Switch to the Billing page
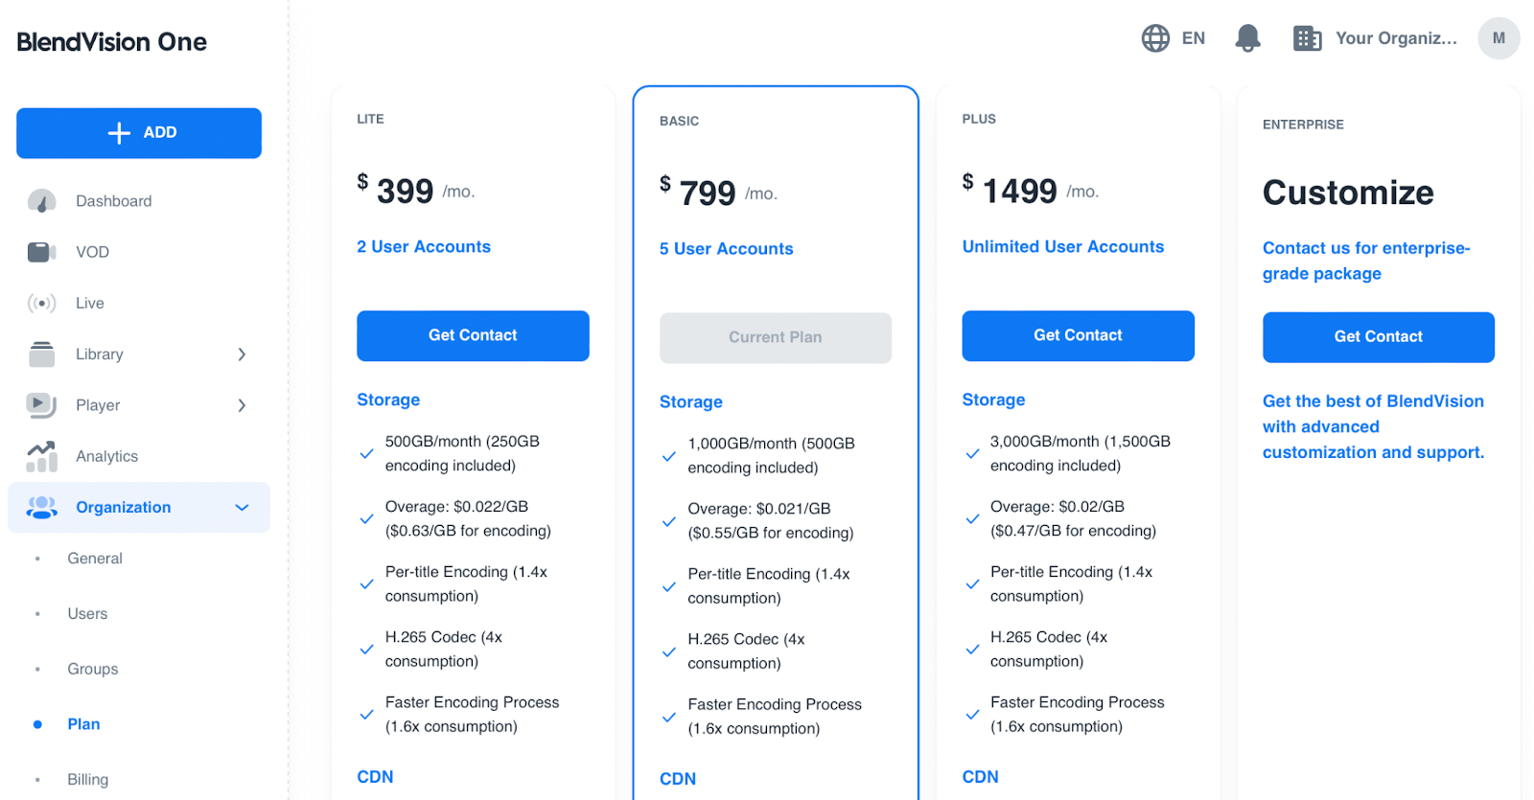 (87, 778)
